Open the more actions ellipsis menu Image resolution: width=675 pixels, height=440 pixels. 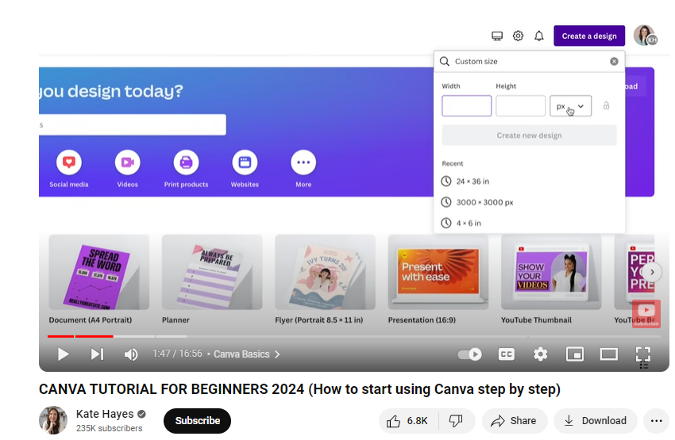[x=656, y=421]
